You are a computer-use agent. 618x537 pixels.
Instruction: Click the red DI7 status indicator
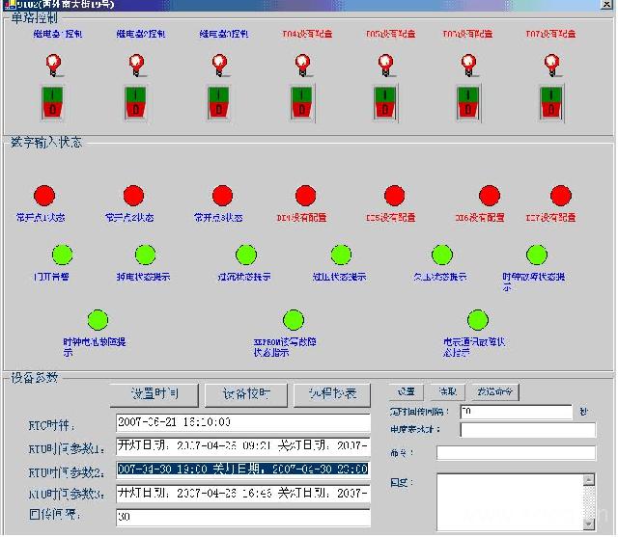click(561, 197)
